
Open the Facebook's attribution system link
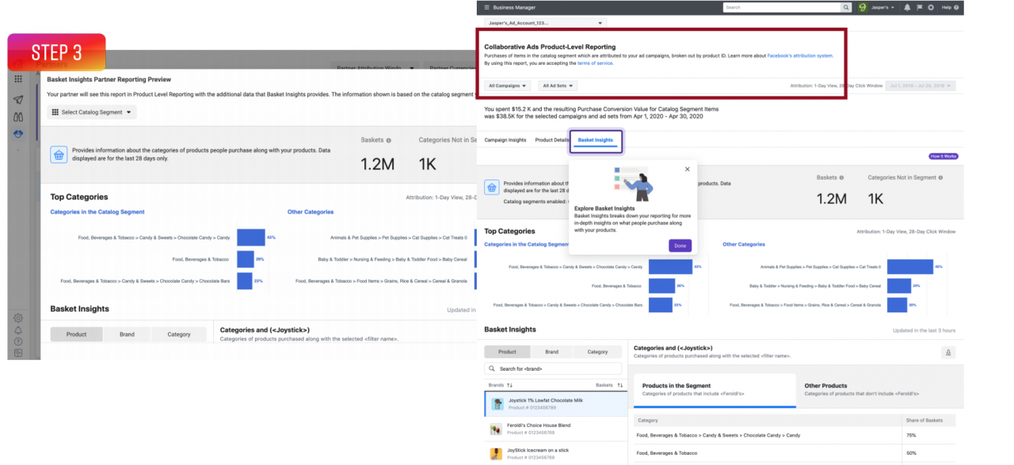click(x=800, y=56)
